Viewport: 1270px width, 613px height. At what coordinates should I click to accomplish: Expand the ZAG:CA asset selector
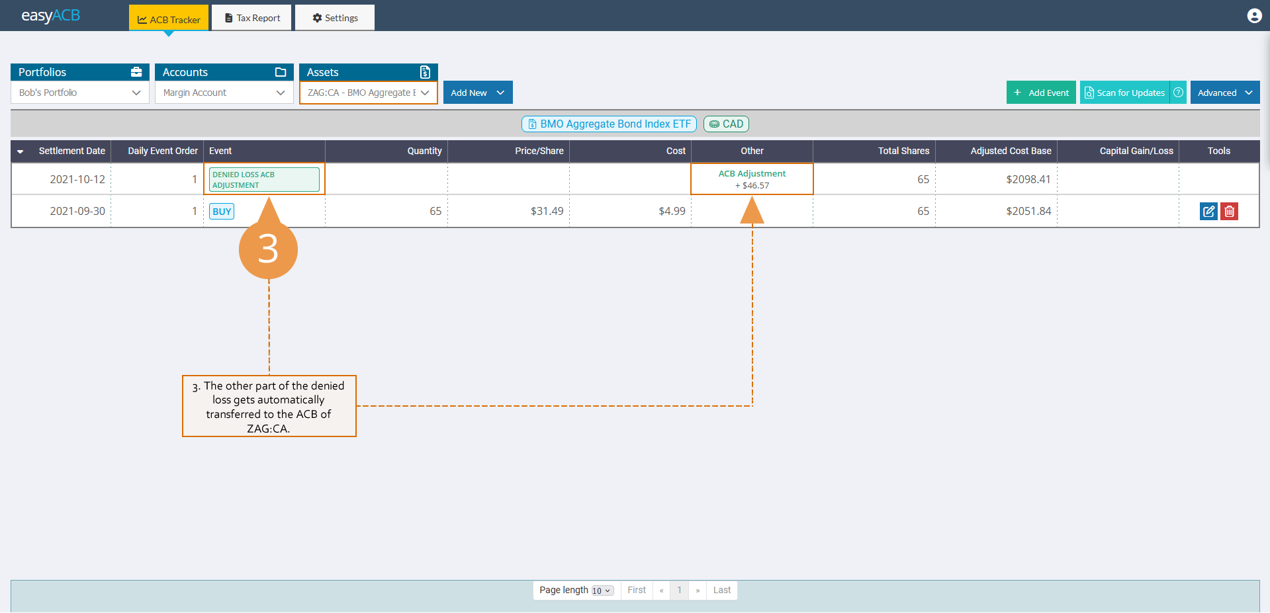click(x=368, y=93)
